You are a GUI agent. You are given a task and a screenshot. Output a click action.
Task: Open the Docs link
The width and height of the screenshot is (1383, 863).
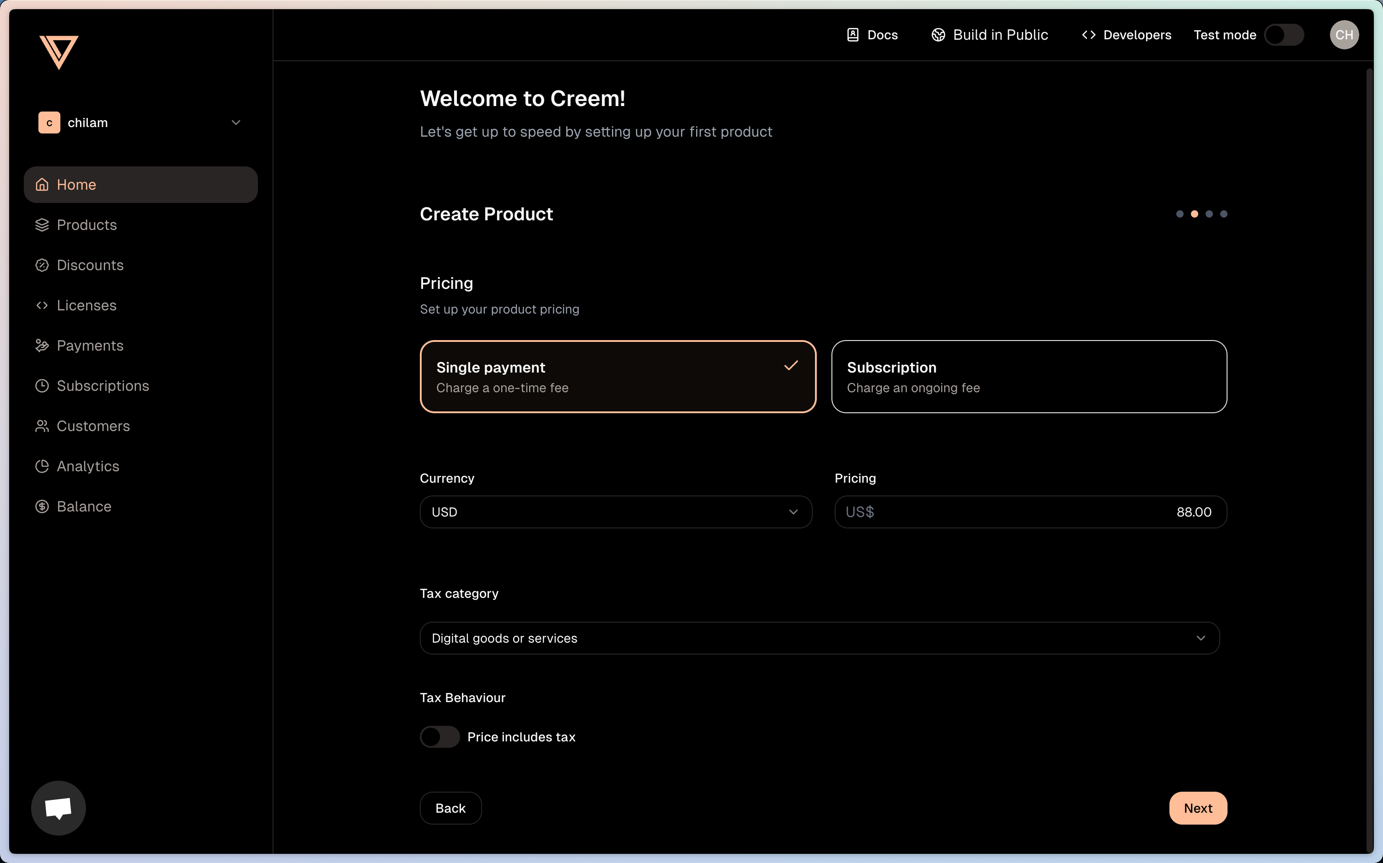click(872, 35)
